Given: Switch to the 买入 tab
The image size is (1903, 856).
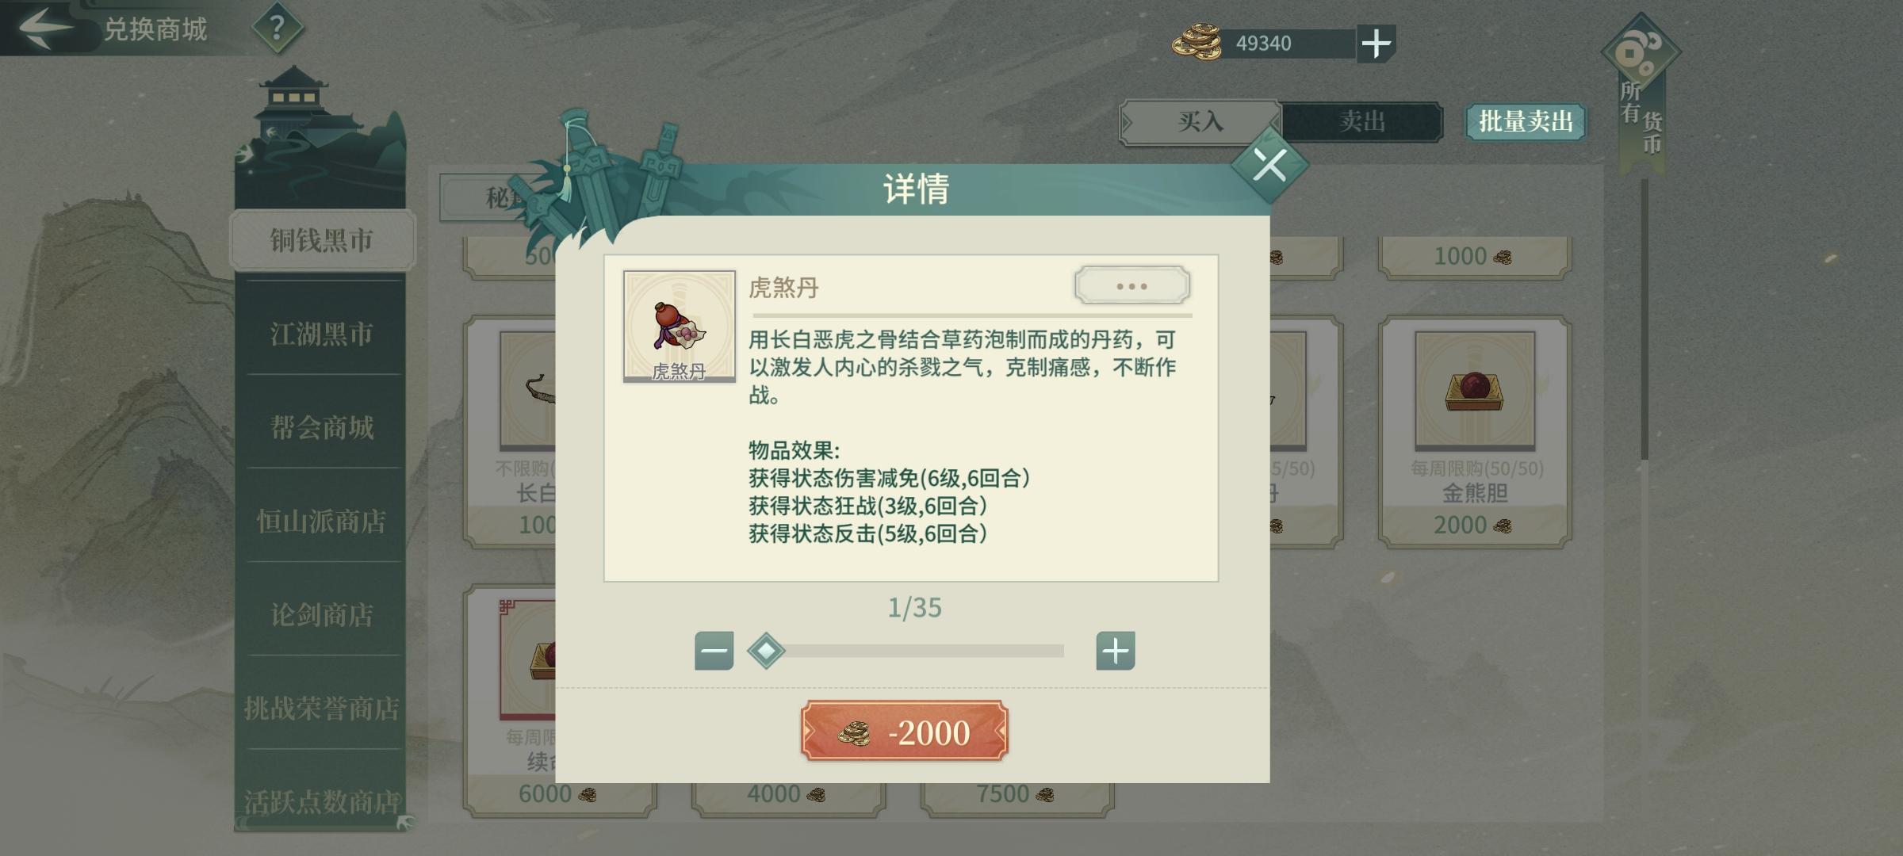Looking at the screenshot, I should [x=1200, y=121].
